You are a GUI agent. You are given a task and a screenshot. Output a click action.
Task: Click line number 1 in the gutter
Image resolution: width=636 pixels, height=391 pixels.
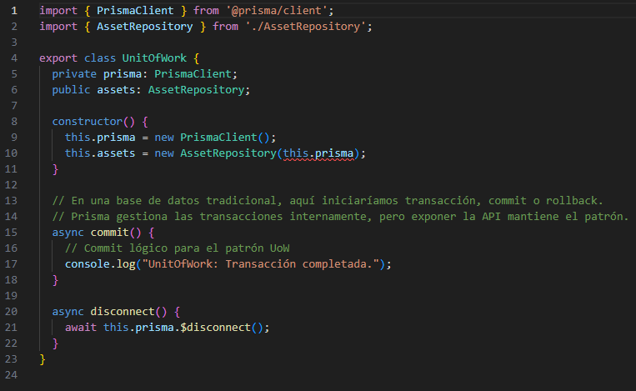pos(14,11)
